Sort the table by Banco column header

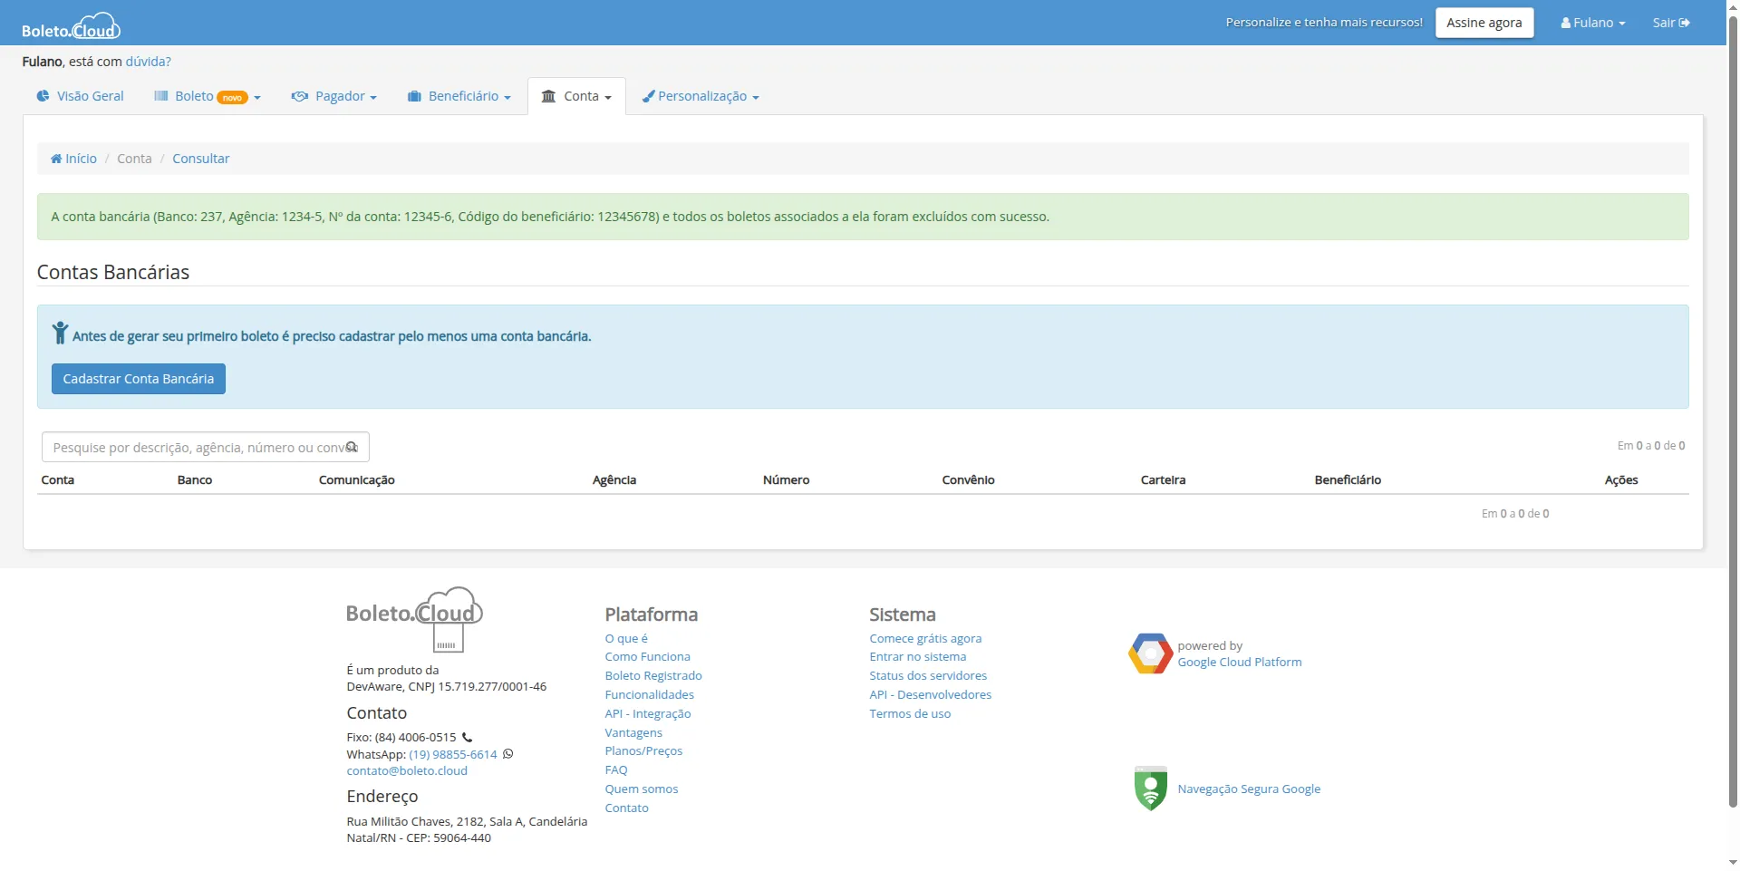pos(195,480)
